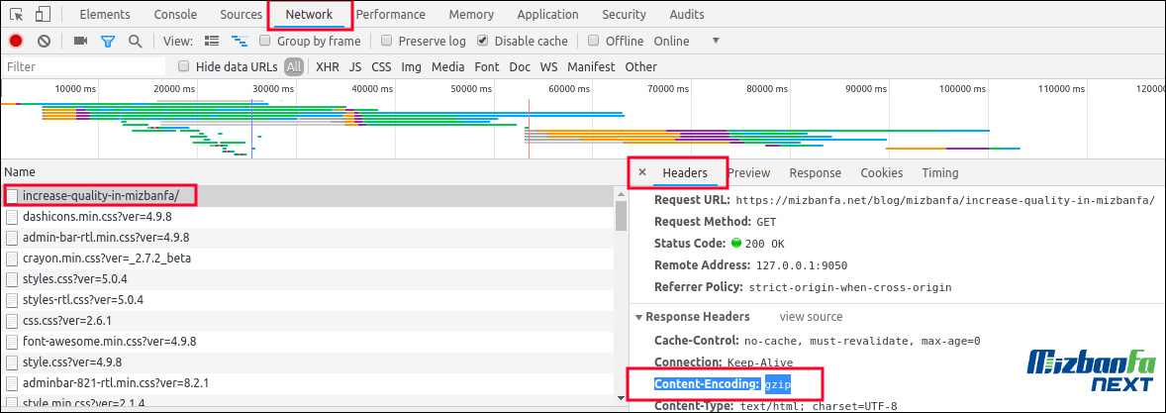This screenshot has height=413, width=1166.
Task: Select style.css?ver=4.9.8 request
Action: point(307,362)
